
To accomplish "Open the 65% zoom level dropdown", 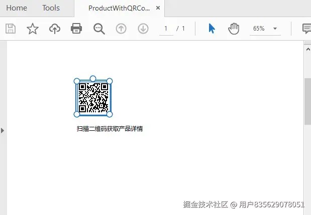I will pyautogui.click(x=275, y=29).
